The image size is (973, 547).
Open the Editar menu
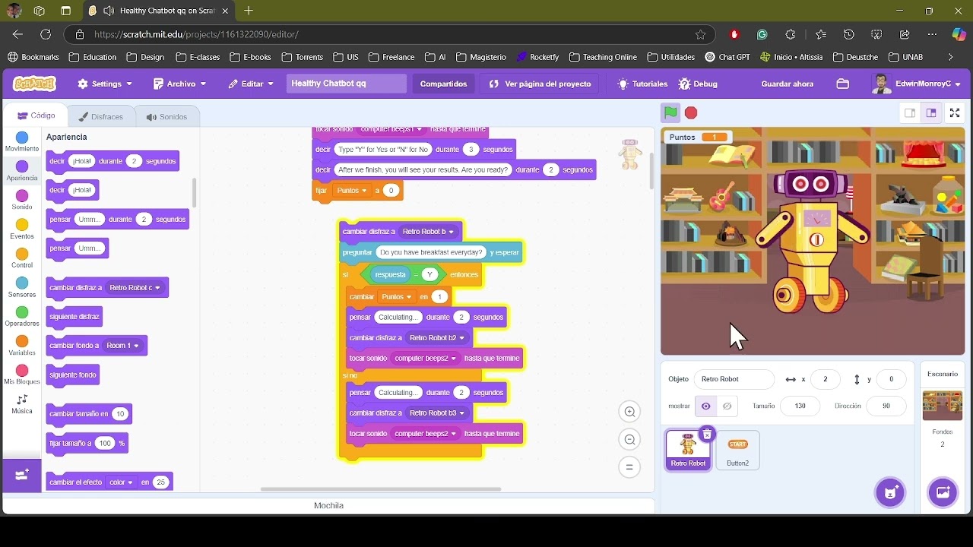click(x=251, y=84)
